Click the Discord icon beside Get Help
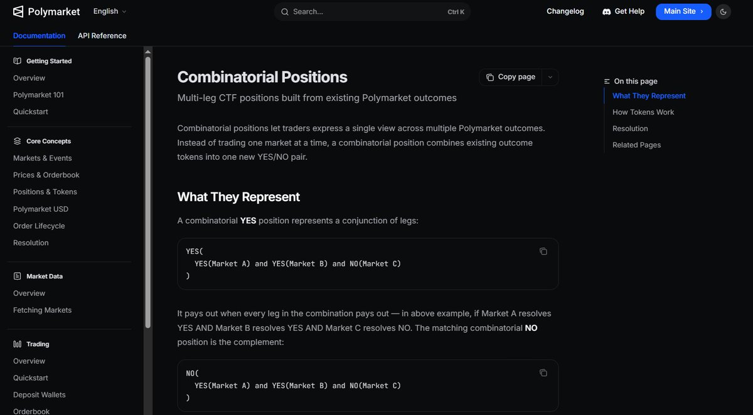Screen dimensions: 753x415 pyautogui.click(x=607, y=11)
